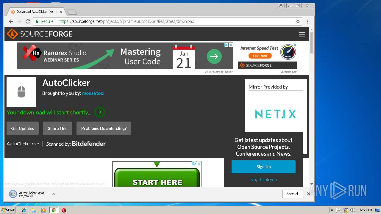Click Chrome icon in taskbar
Image resolution: width=381 pixels, height=214 pixels.
54,210
